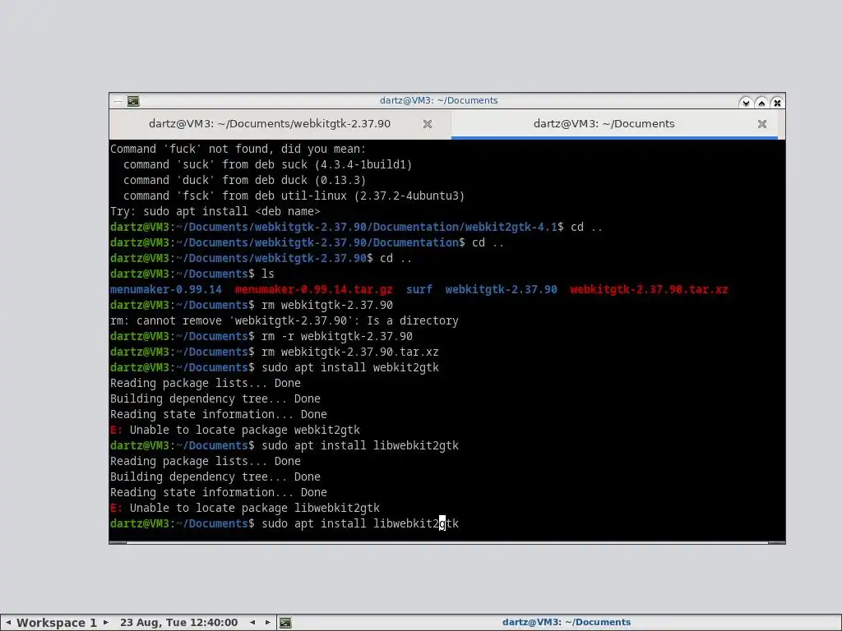Viewport: 842px width, 631px height.
Task: Select the previous window using the taskbar left arrow
Action: (x=252, y=623)
